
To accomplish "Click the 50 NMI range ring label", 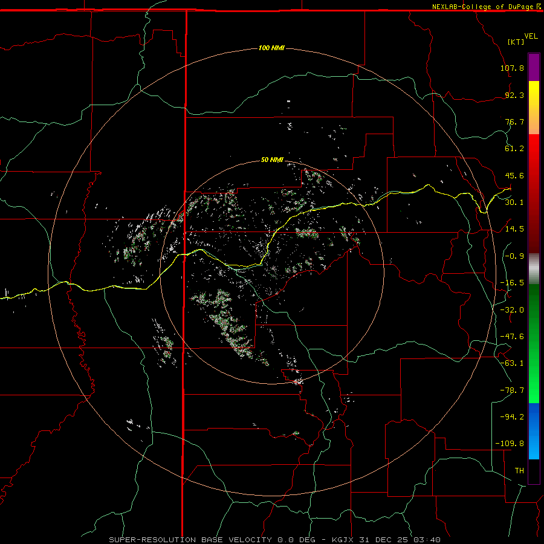I will (x=272, y=160).
